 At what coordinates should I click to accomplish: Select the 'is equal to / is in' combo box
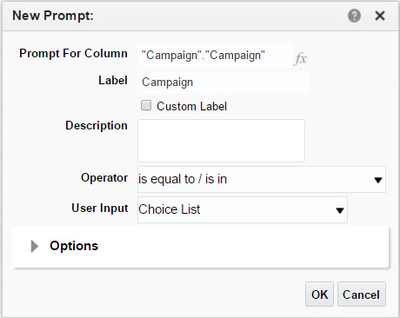click(x=262, y=179)
